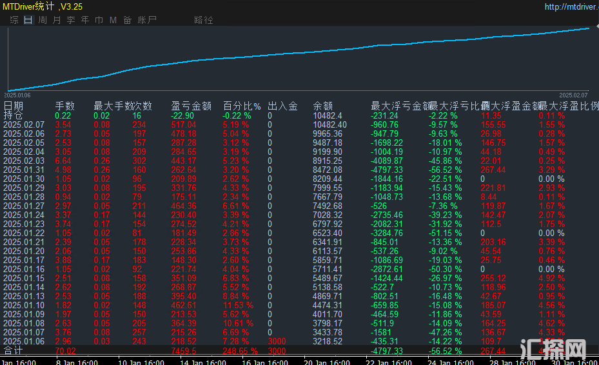Select the 2025.02.05 date row

pyautogui.click(x=299, y=143)
